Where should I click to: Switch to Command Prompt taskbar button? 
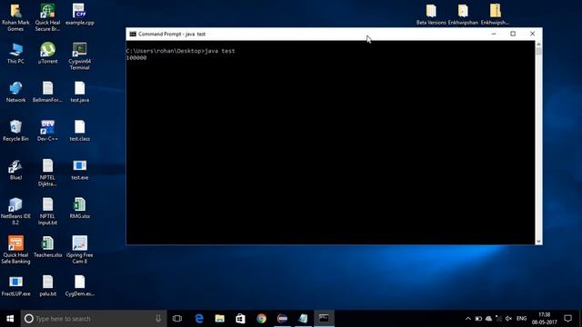click(324, 319)
